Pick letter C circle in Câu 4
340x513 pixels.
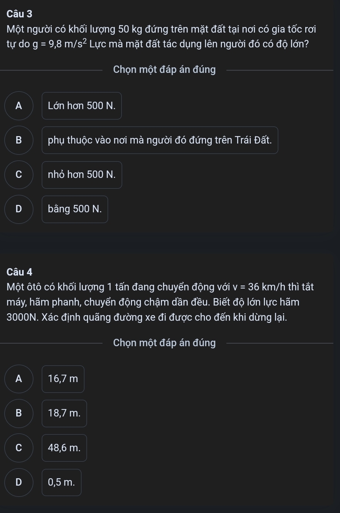click(x=19, y=448)
